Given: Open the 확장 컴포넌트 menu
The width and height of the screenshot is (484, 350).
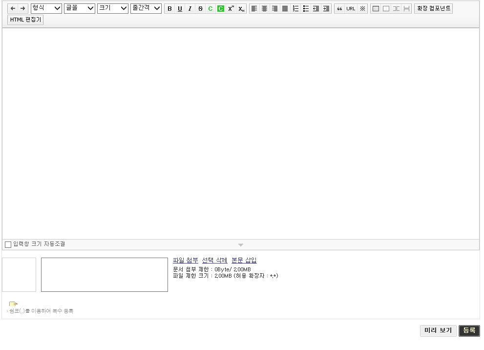Looking at the screenshot, I should tap(433, 8).
